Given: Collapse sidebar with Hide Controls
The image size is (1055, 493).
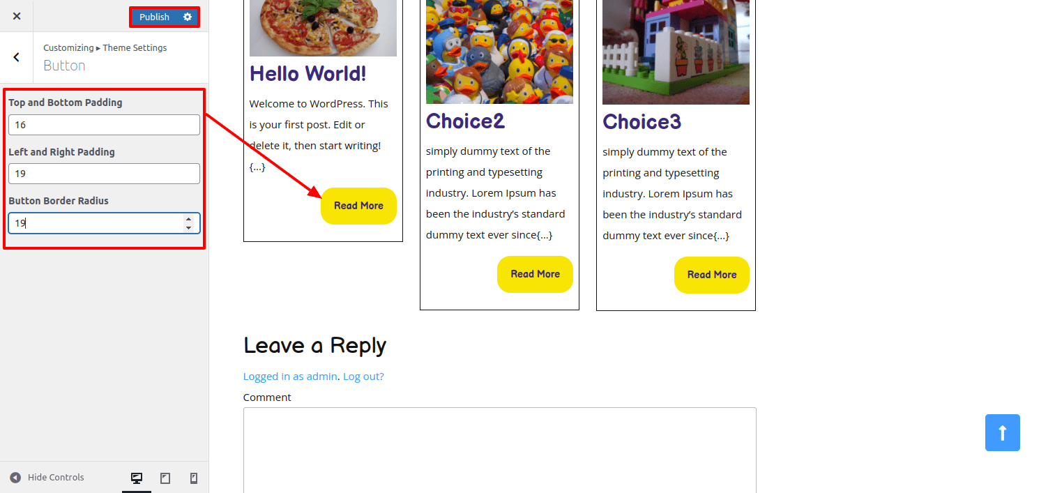Looking at the screenshot, I should [47, 478].
